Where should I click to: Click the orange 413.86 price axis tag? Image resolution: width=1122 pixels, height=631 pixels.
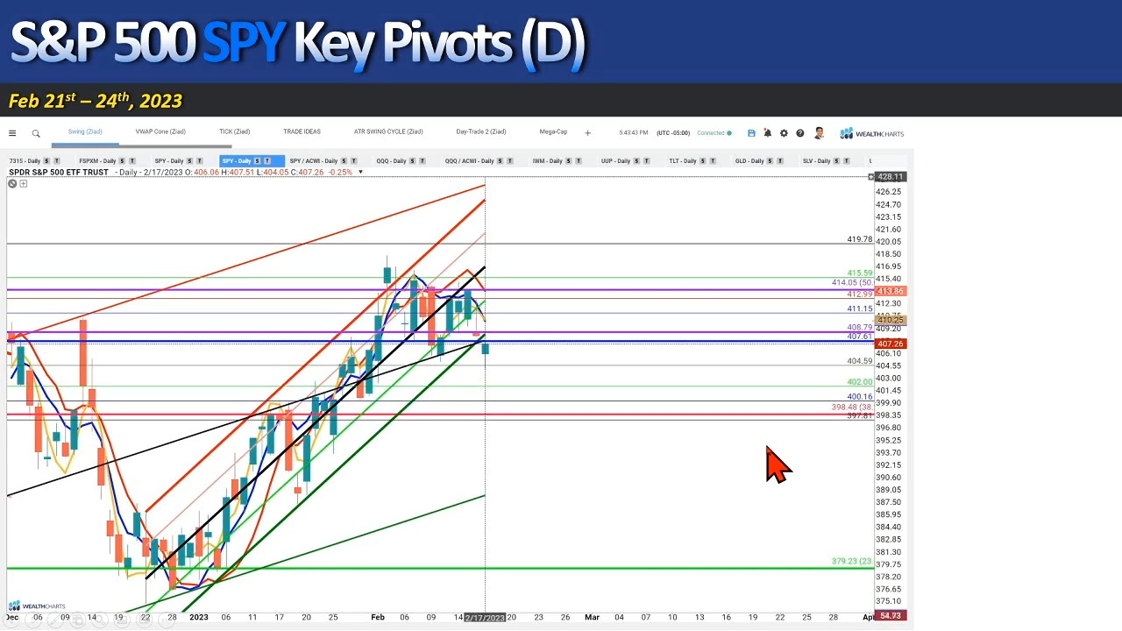[891, 291]
